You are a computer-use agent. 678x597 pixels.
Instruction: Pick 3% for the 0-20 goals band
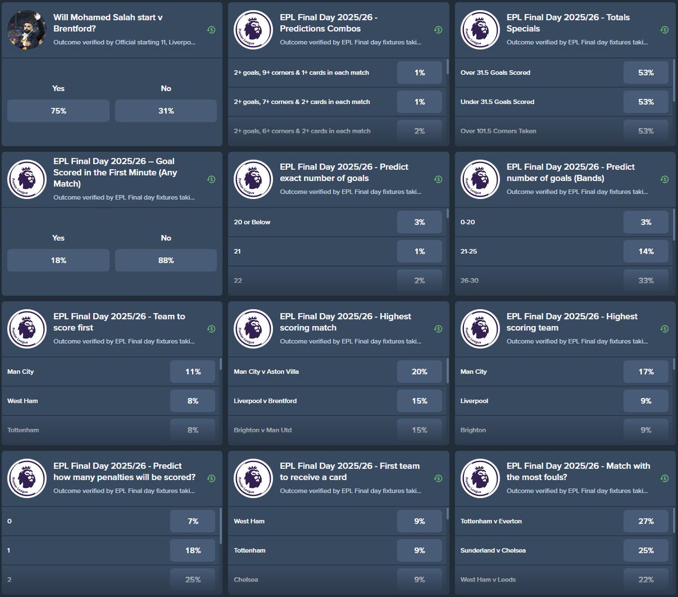coord(646,222)
